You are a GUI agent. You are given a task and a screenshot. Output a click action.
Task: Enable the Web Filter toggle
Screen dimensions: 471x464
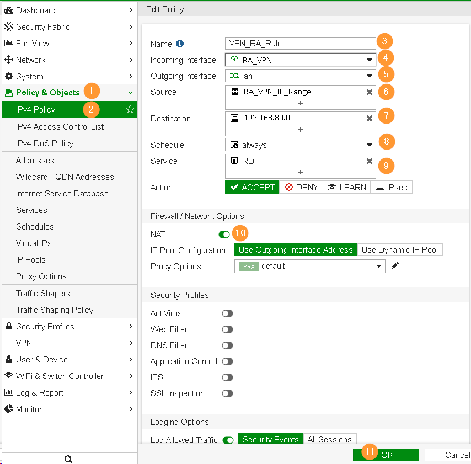click(x=227, y=329)
